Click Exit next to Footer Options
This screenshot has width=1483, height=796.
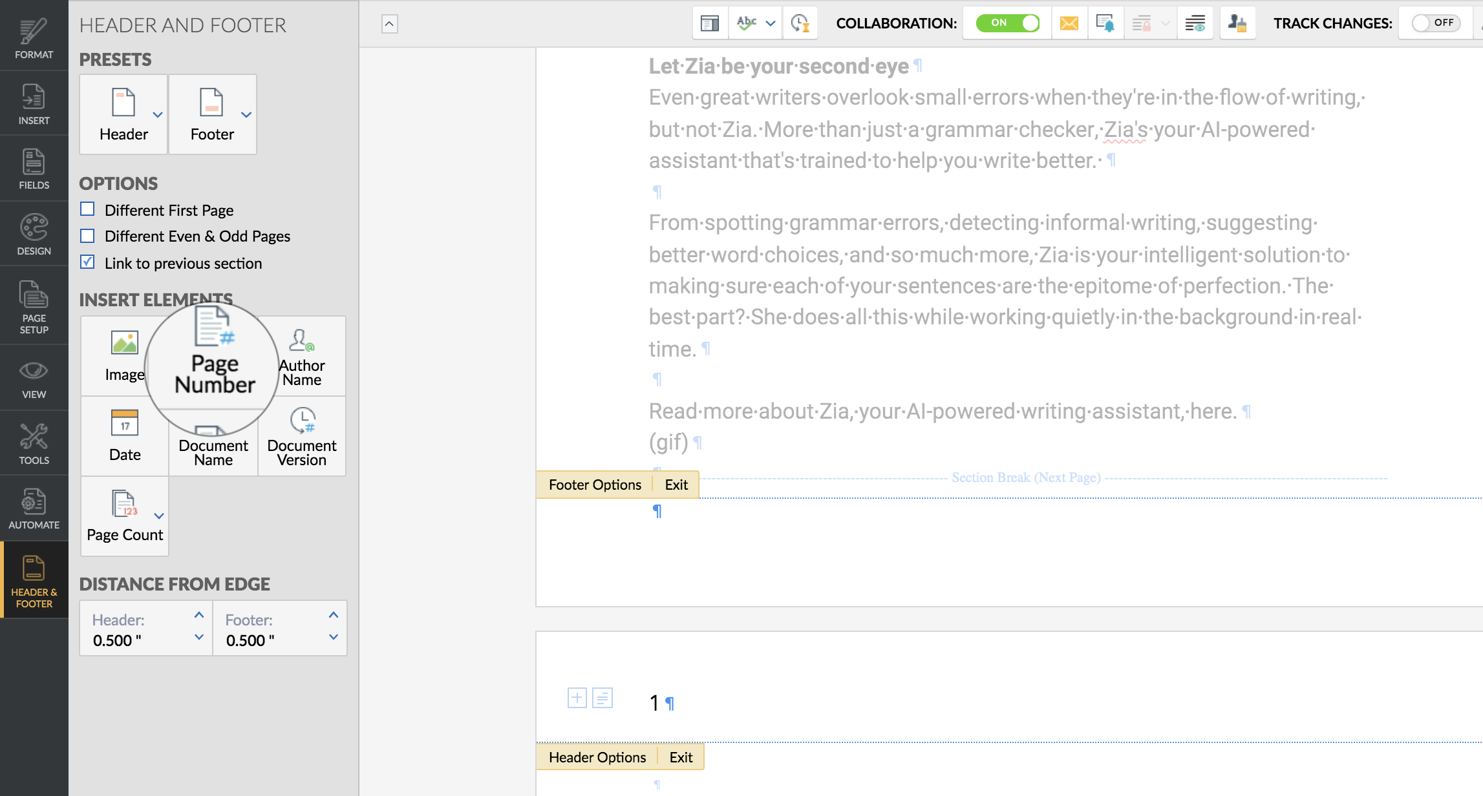point(676,485)
